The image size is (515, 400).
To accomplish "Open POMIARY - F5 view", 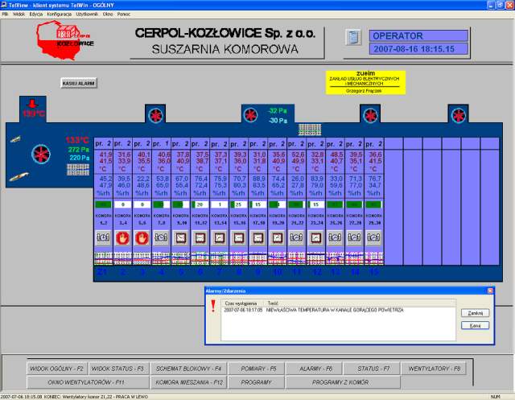I will click(x=258, y=369).
